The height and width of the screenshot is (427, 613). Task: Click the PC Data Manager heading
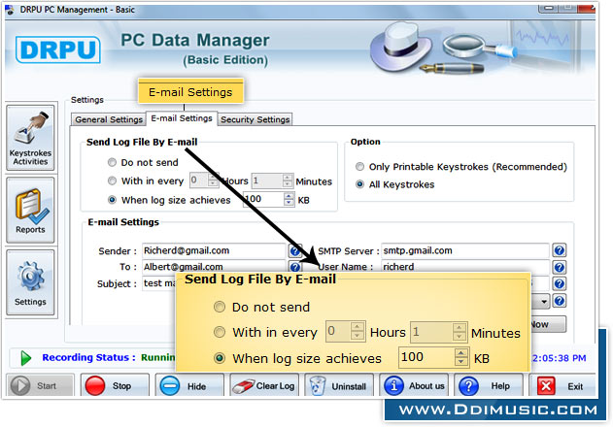tap(194, 40)
